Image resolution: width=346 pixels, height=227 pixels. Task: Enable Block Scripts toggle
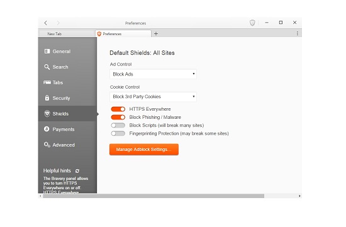pyautogui.click(x=118, y=125)
